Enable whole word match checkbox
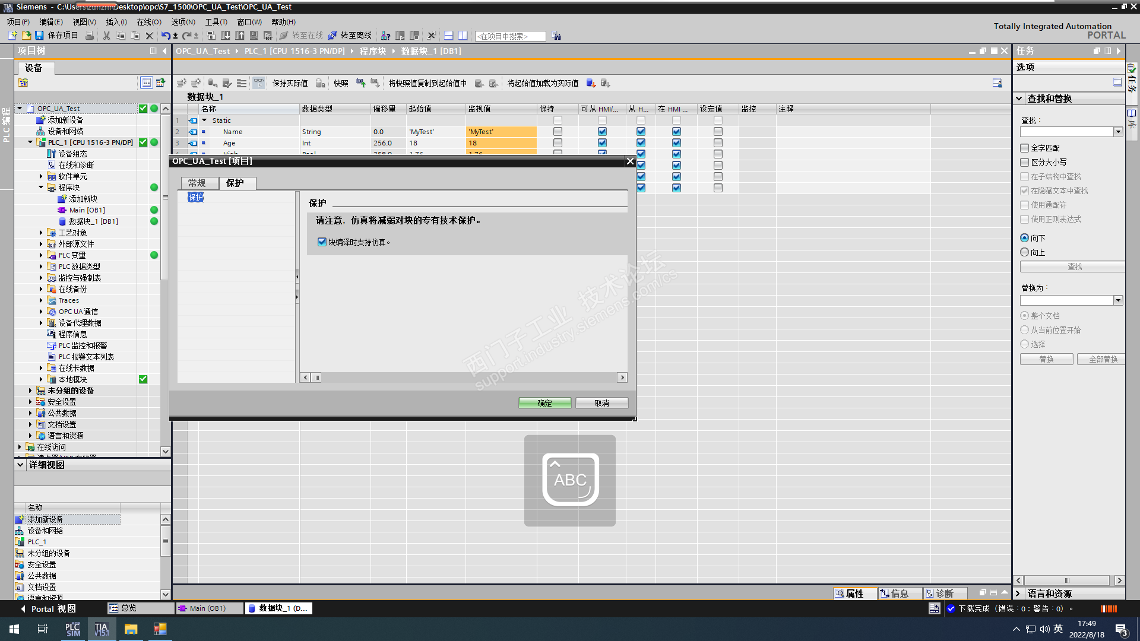 click(x=1025, y=148)
